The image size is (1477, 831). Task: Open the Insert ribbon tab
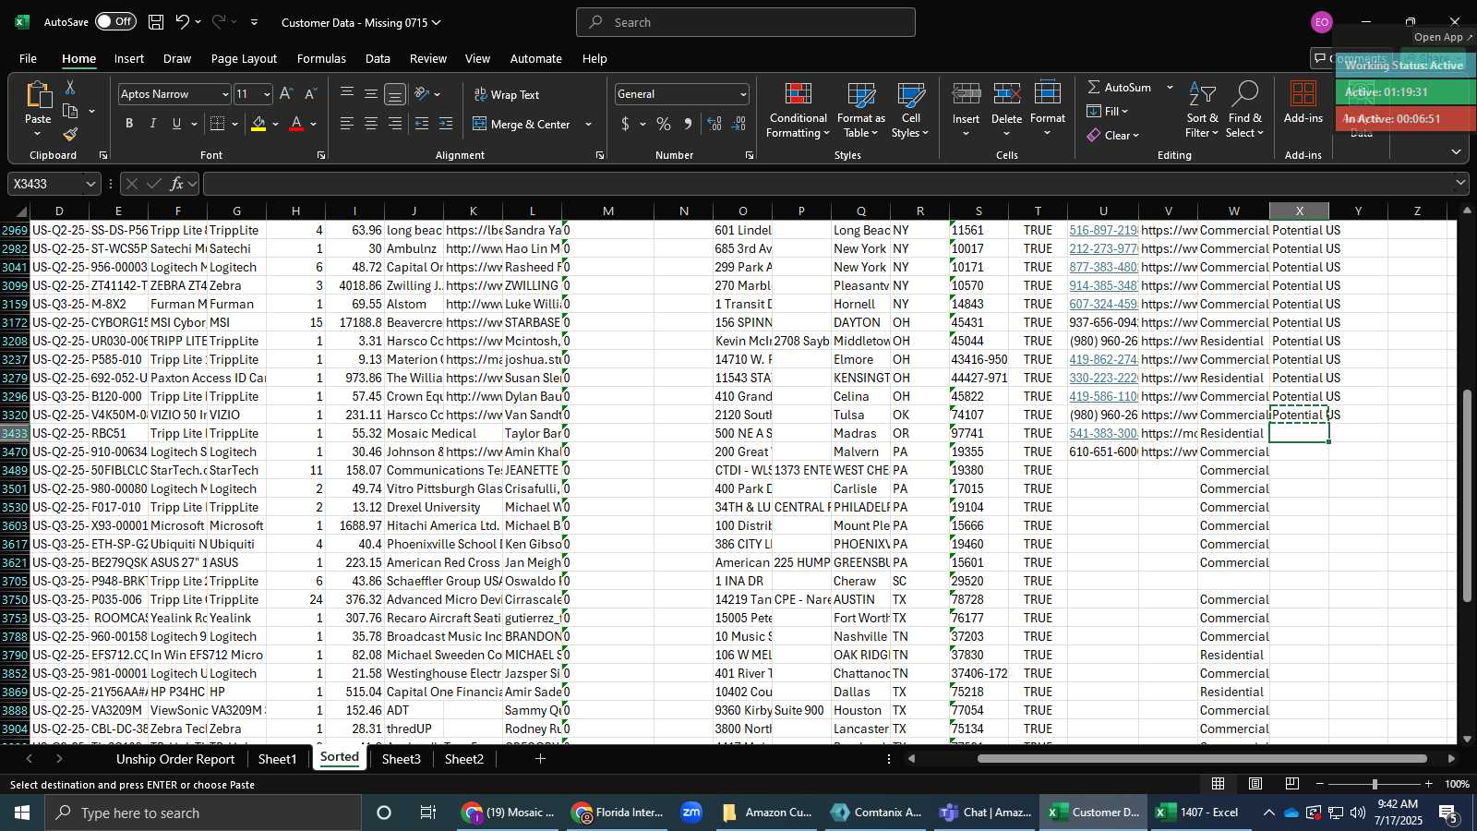point(129,58)
